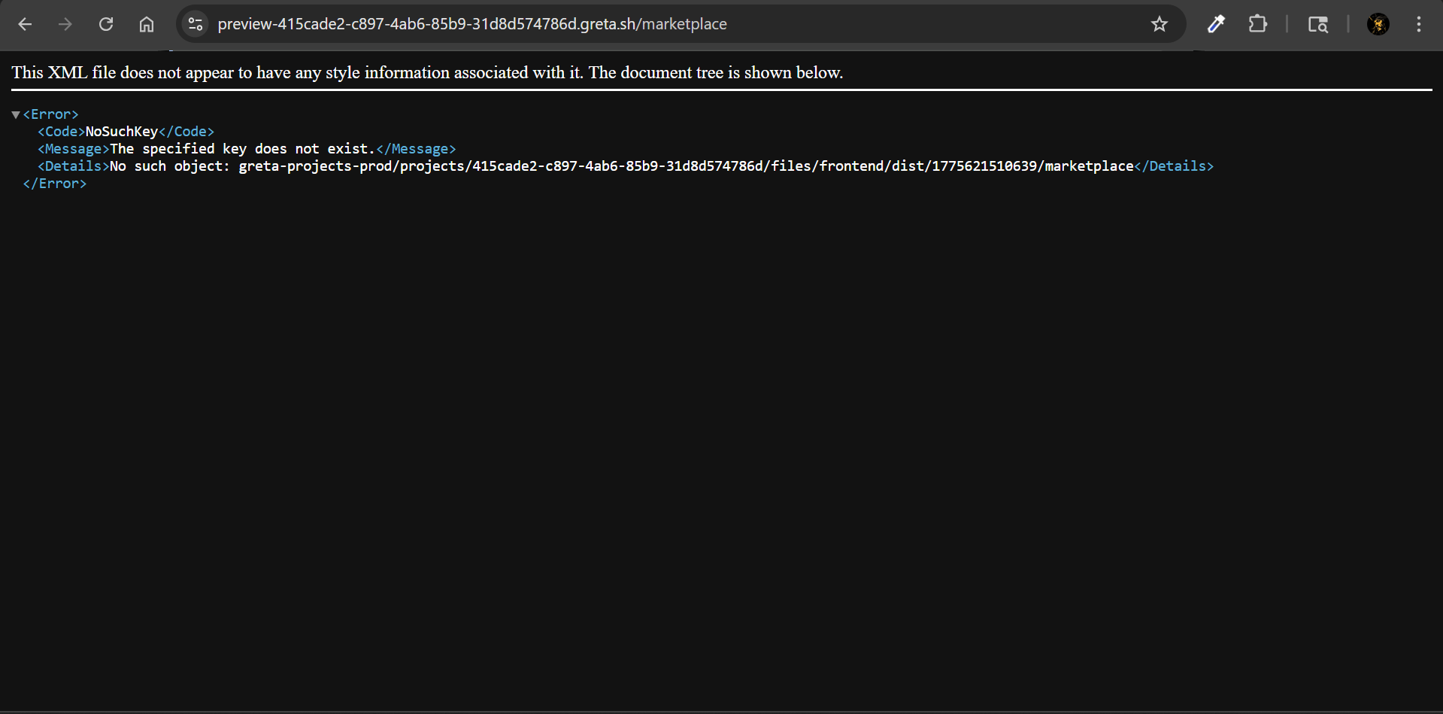Screen dimensions: 1443x714
Task: Click the "specified key does not exist" message
Action: [x=242, y=149]
